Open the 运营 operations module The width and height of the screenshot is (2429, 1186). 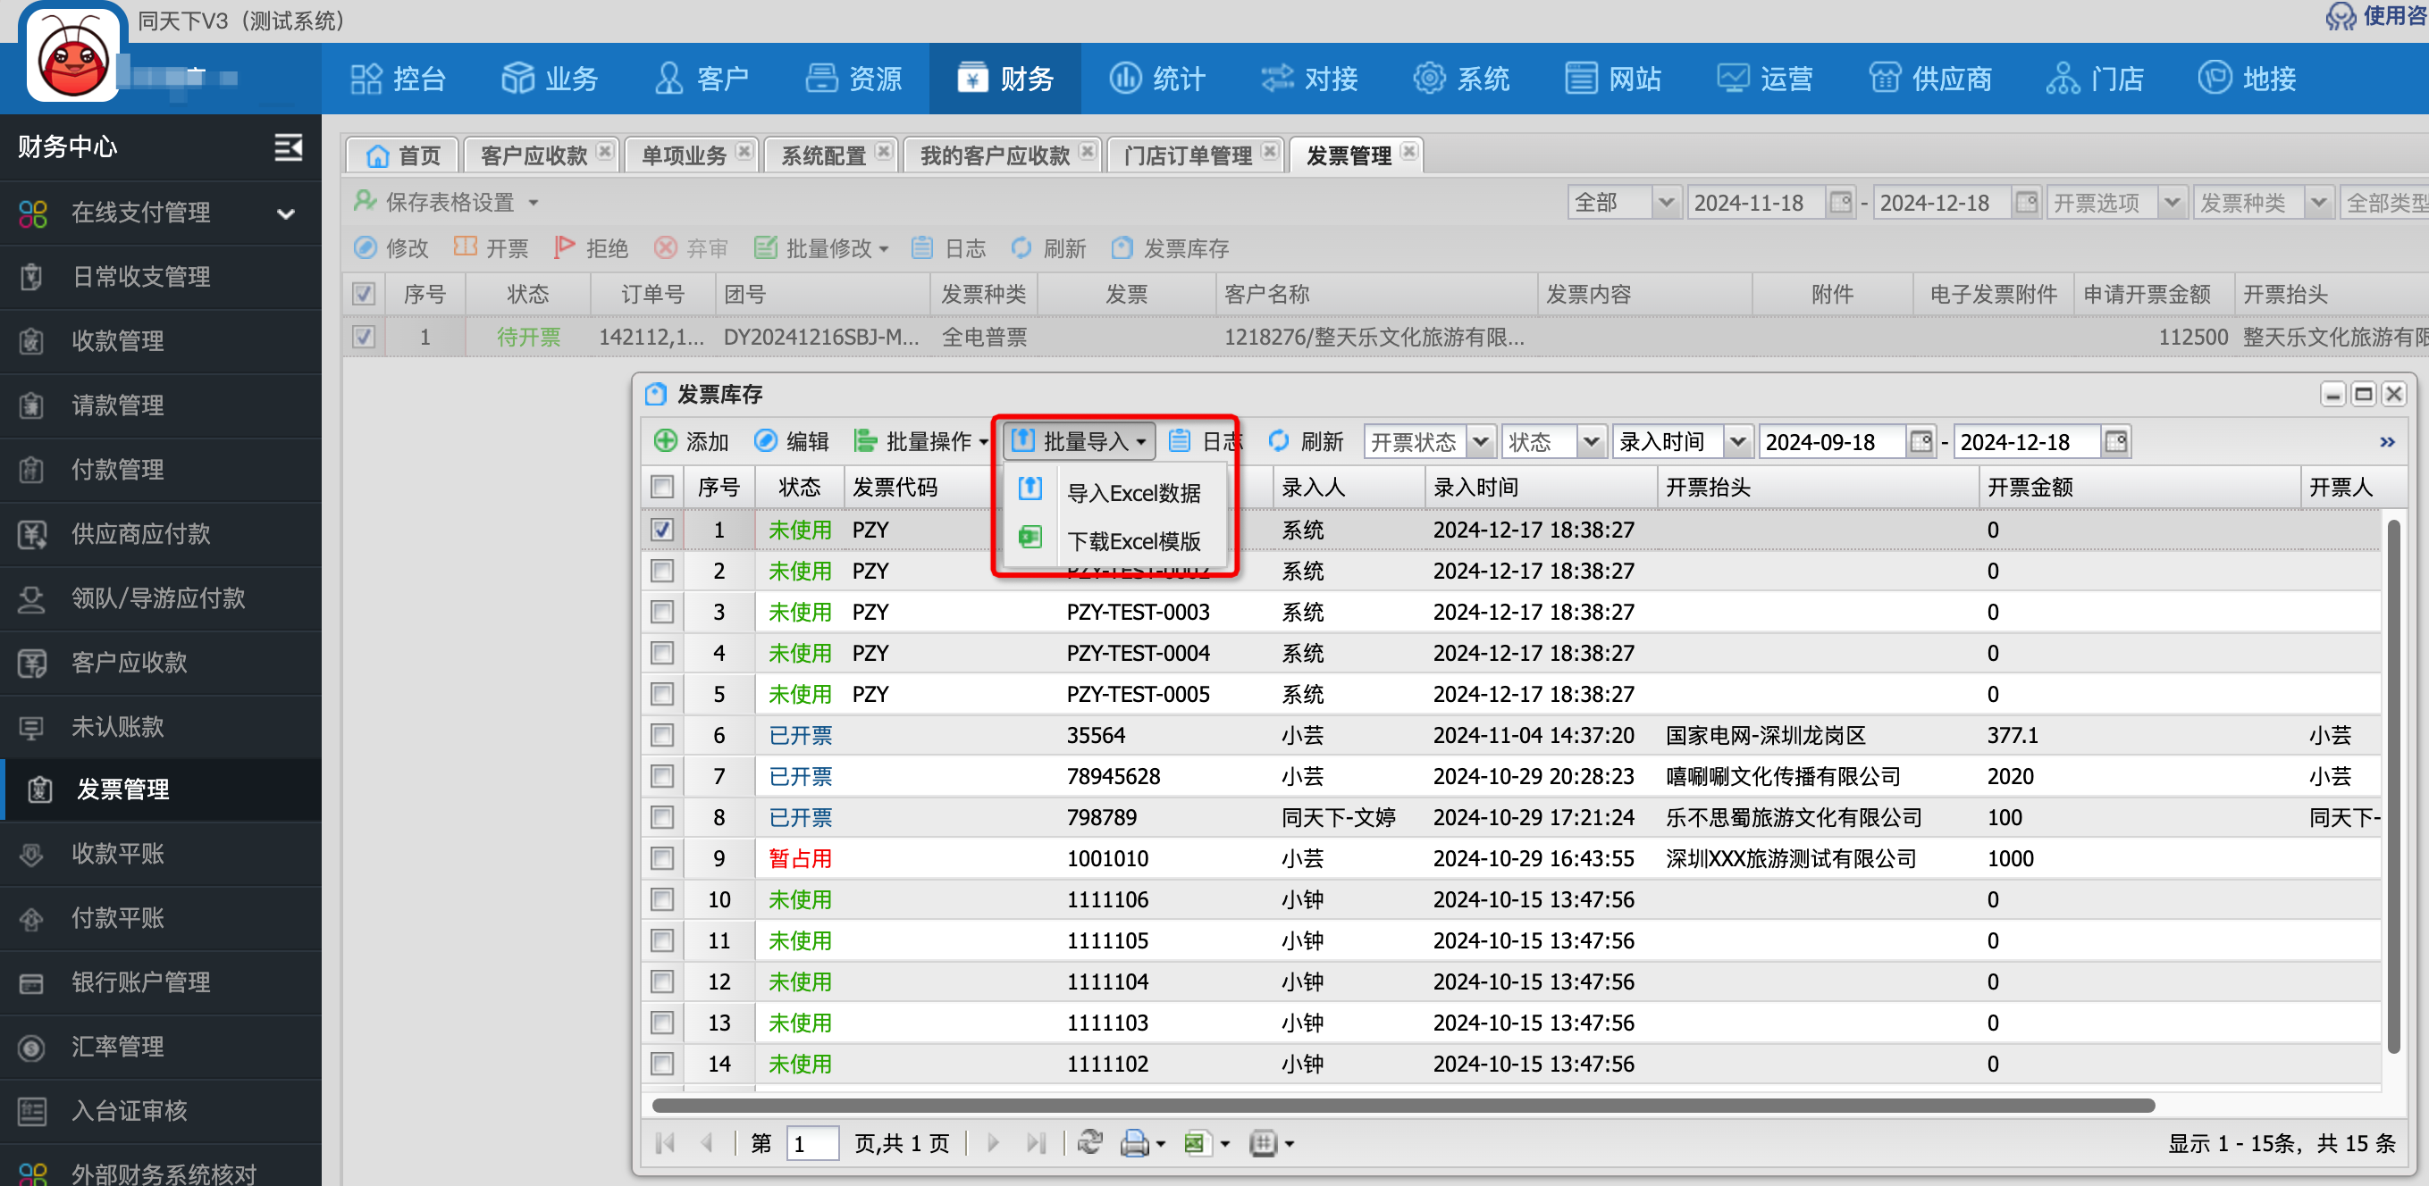(x=1765, y=79)
